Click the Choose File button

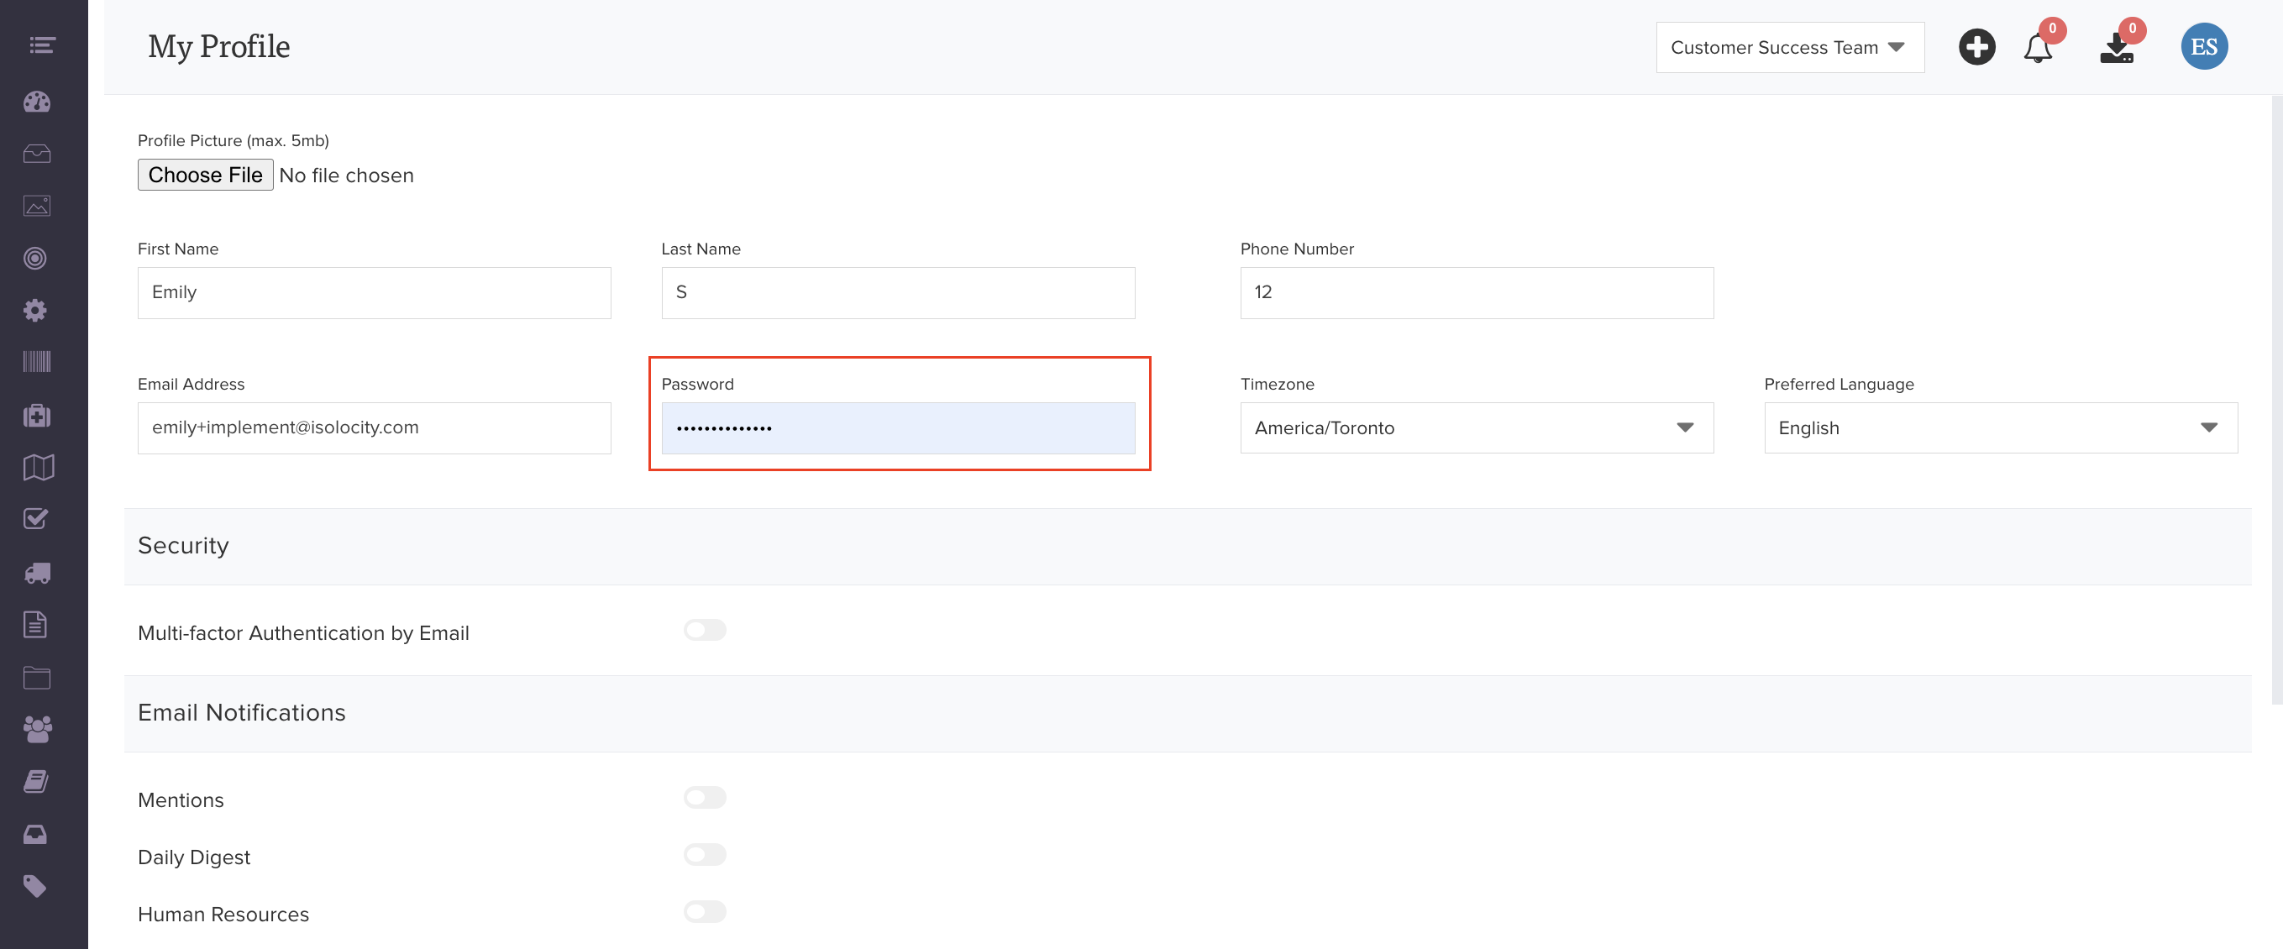205,175
